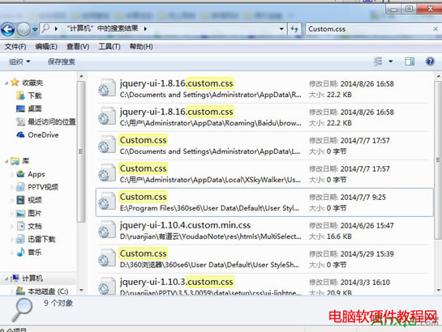Click the results list vertical scrollbar thumb

[x=438, y=160]
